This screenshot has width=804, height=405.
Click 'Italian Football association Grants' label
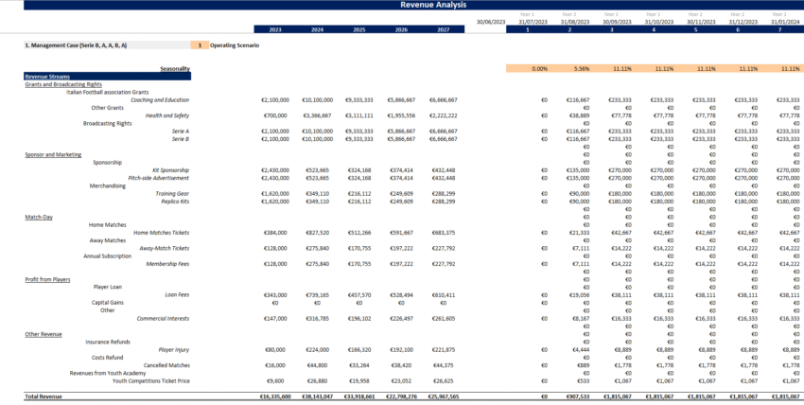point(107,93)
